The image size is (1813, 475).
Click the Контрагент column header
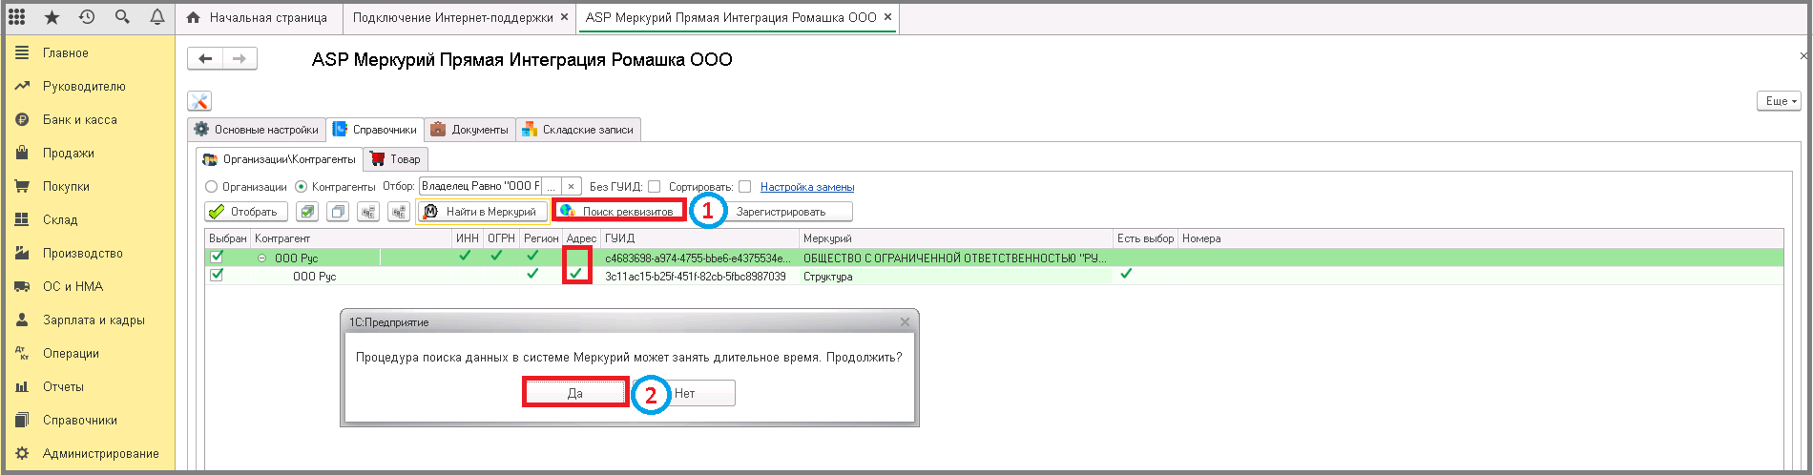pos(351,238)
